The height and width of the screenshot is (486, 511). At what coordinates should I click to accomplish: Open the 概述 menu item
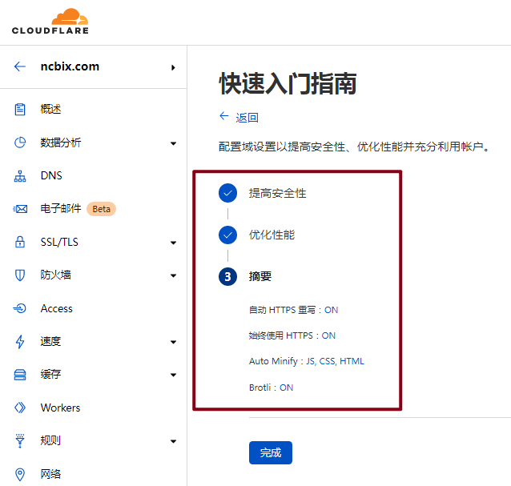(x=50, y=109)
